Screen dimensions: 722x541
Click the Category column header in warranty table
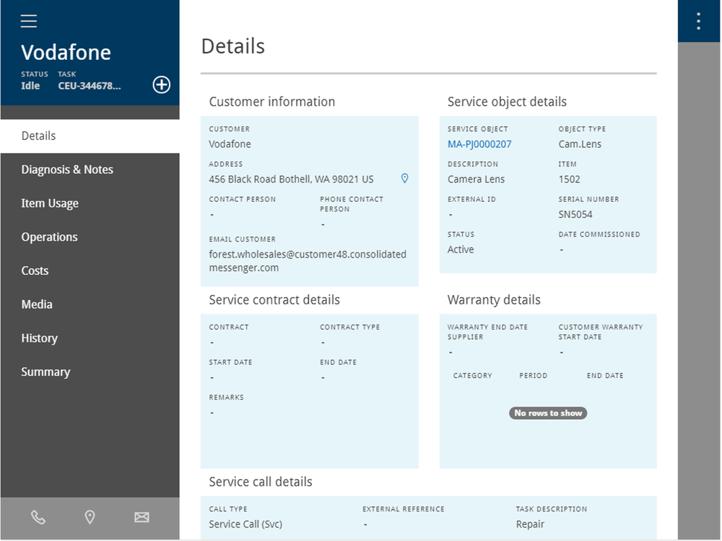pyautogui.click(x=472, y=376)
